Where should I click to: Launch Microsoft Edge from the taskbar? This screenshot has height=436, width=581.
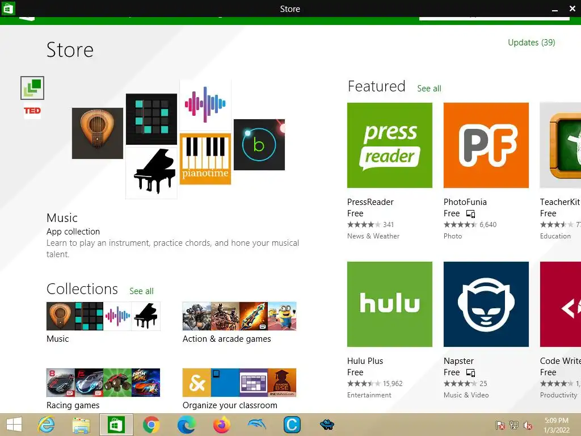pyautogui.click(x=186, y=425)
